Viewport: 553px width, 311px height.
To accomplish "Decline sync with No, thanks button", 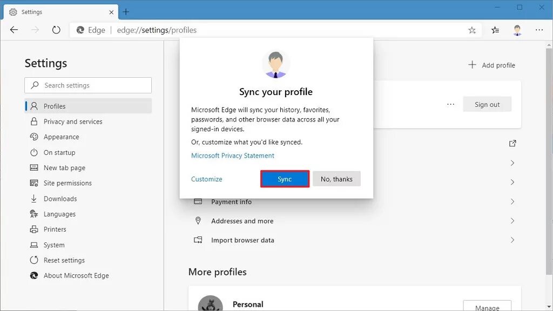I will 336,179.
